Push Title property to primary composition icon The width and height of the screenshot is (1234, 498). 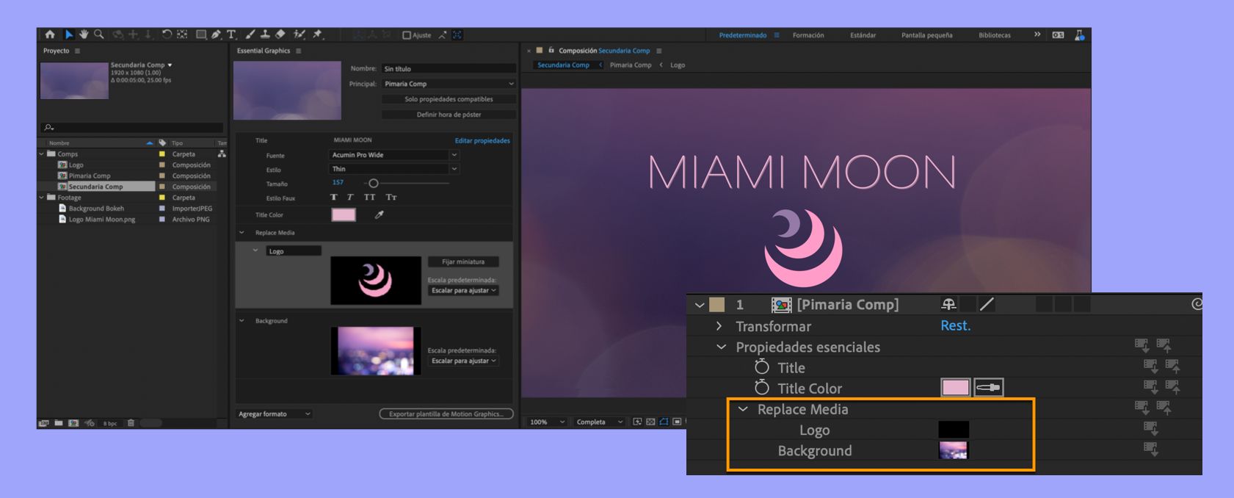(1172, 367)
